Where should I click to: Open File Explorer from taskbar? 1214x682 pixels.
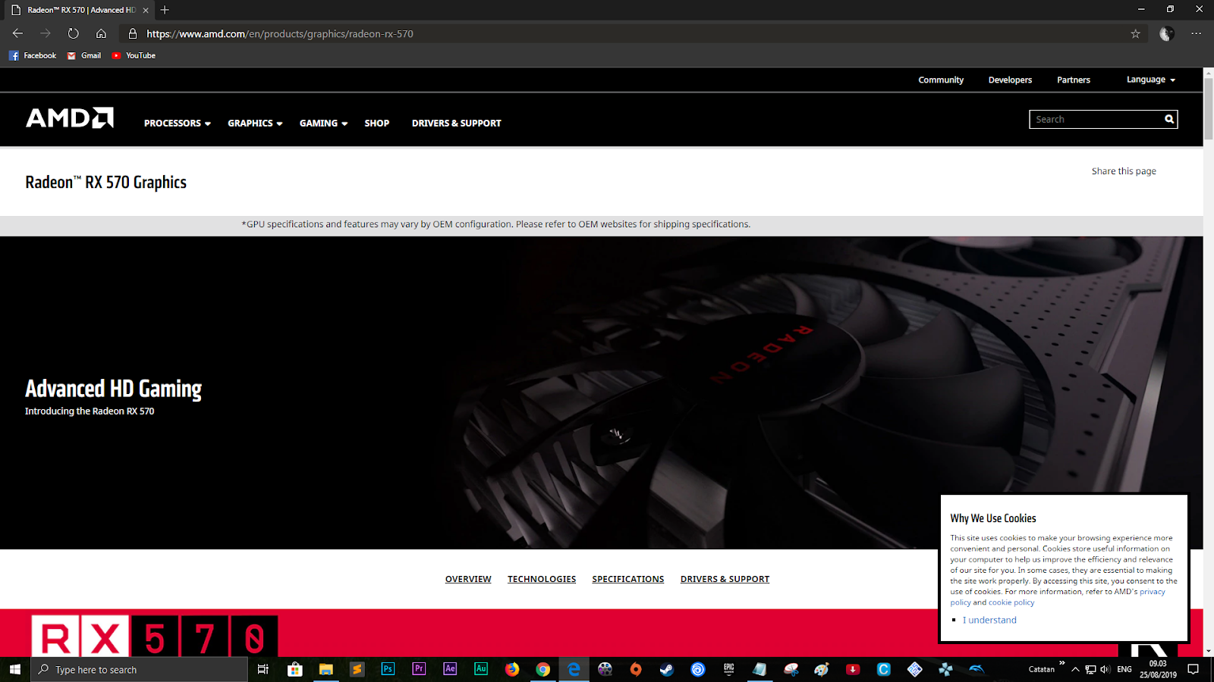(326, 669)
